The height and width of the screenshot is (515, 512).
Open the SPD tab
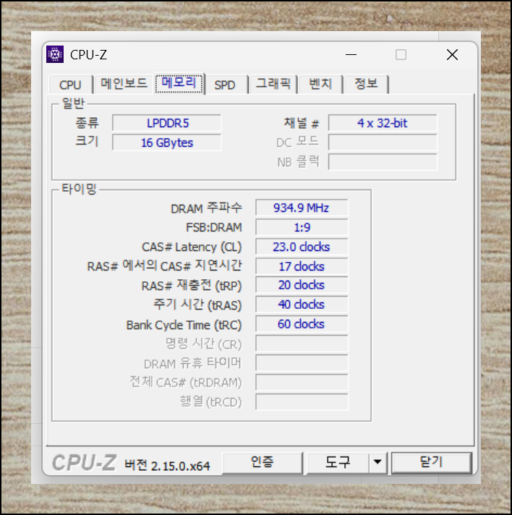(x=225, y=85)
